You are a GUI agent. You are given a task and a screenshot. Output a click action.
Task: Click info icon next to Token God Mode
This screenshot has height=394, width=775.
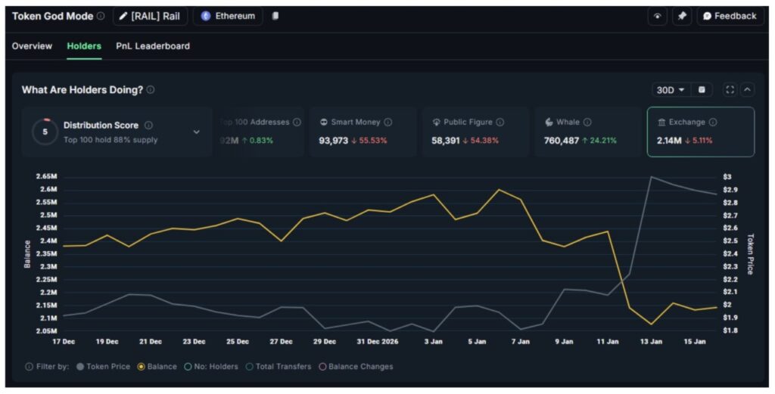click(x=101, y=16)
